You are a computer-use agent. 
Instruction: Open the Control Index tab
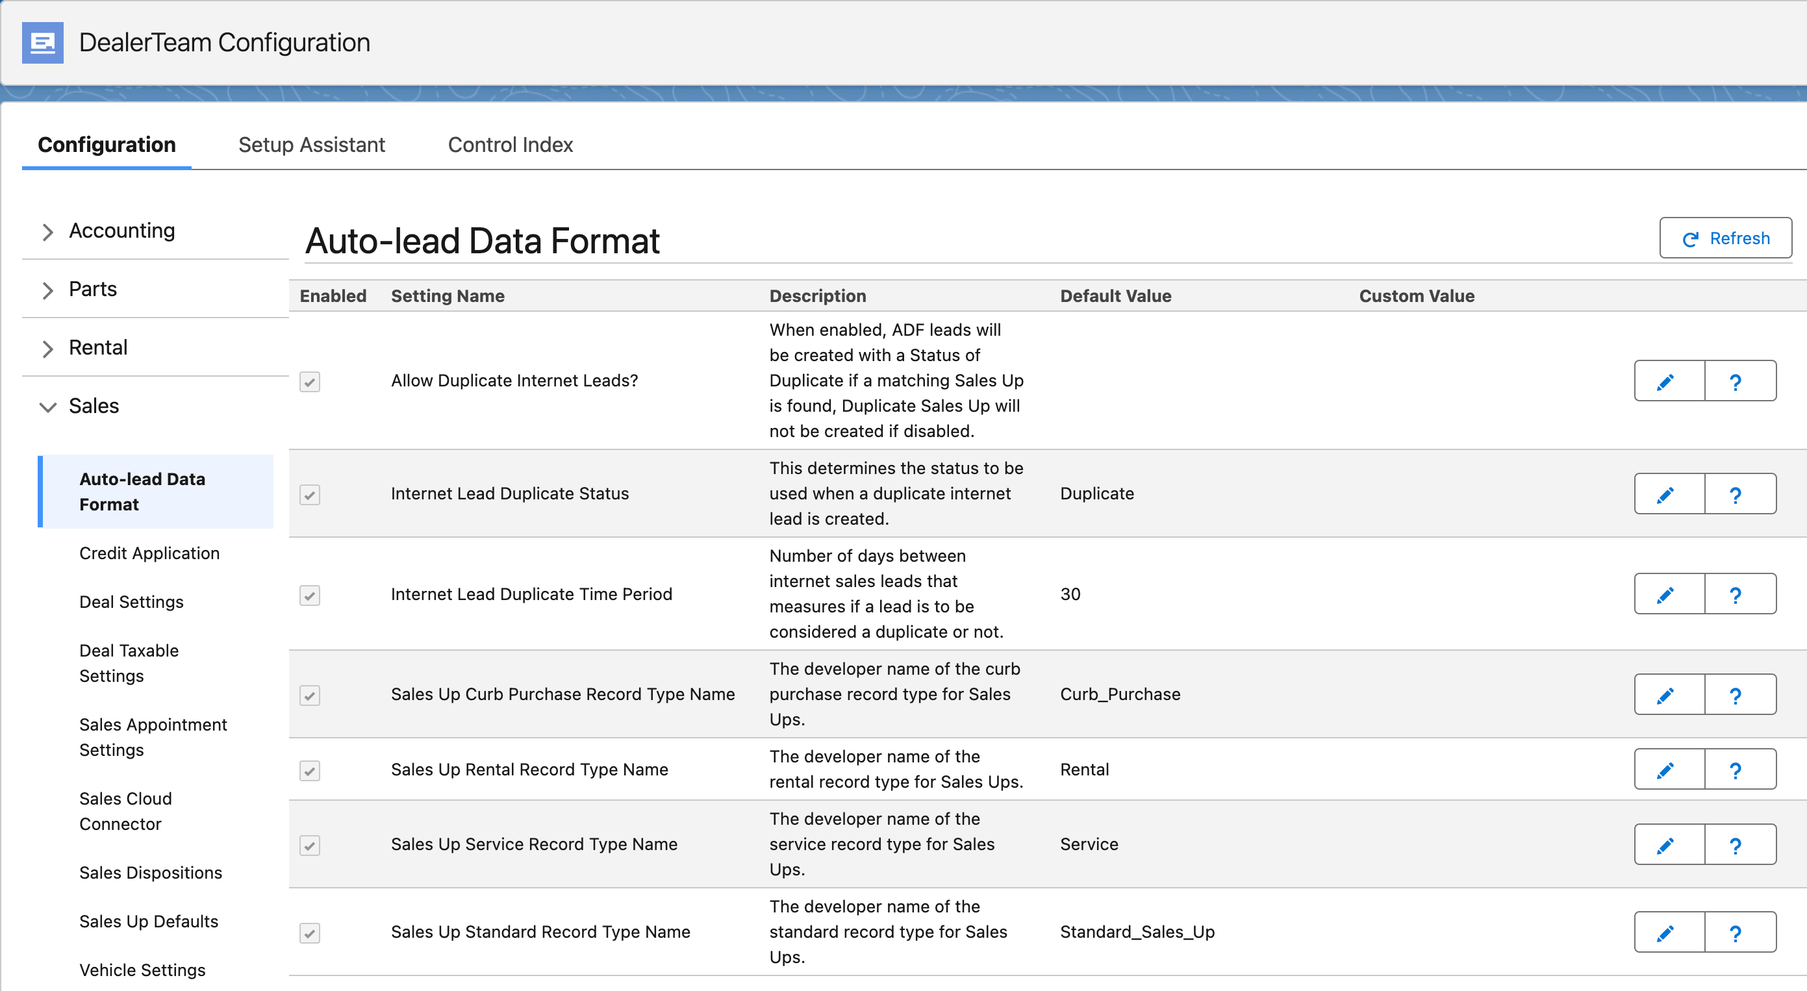click(511, 144)
